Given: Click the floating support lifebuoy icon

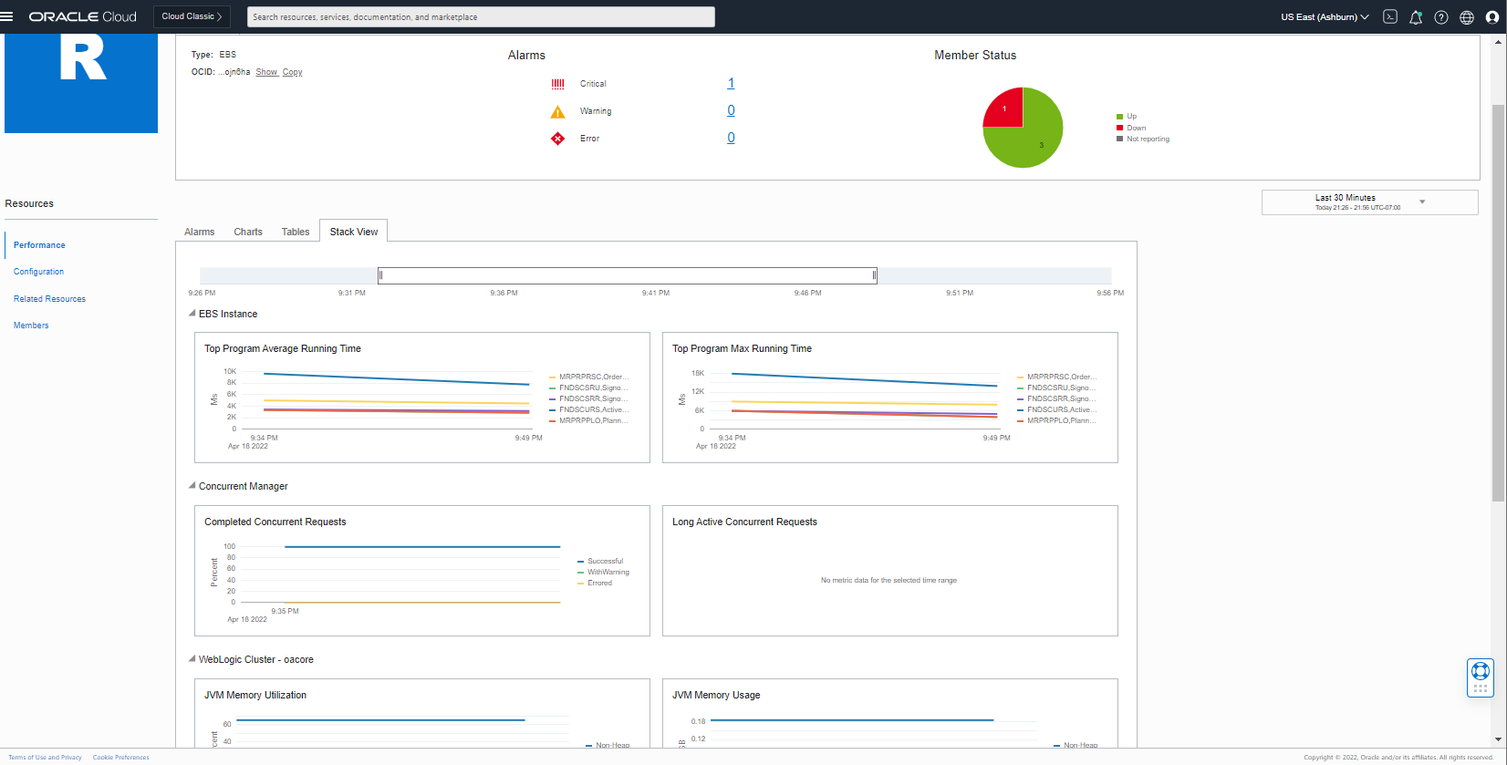Looking at the screenshot, I should (1480, 672).
